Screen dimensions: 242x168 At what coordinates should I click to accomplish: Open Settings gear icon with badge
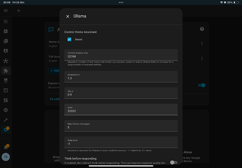coord(6,129)
